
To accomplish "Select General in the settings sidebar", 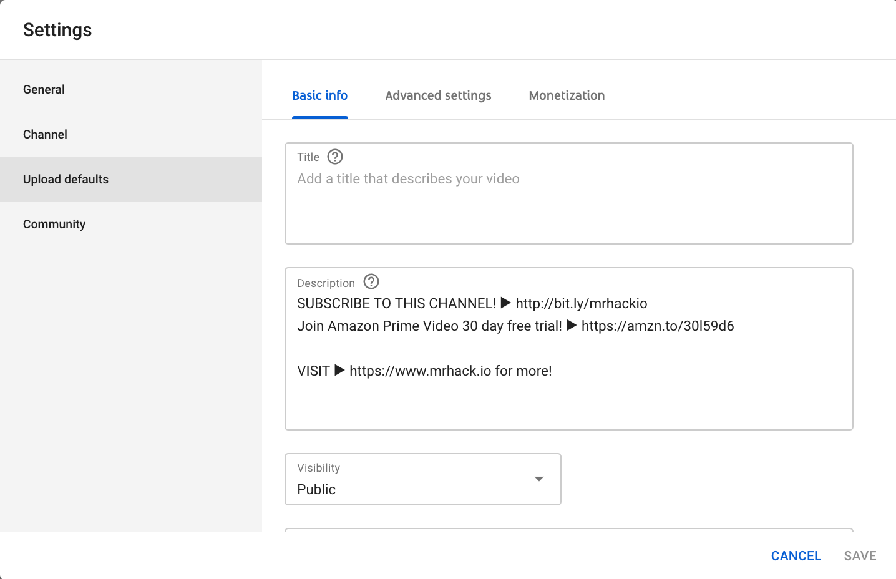I will tap(44, 89).
